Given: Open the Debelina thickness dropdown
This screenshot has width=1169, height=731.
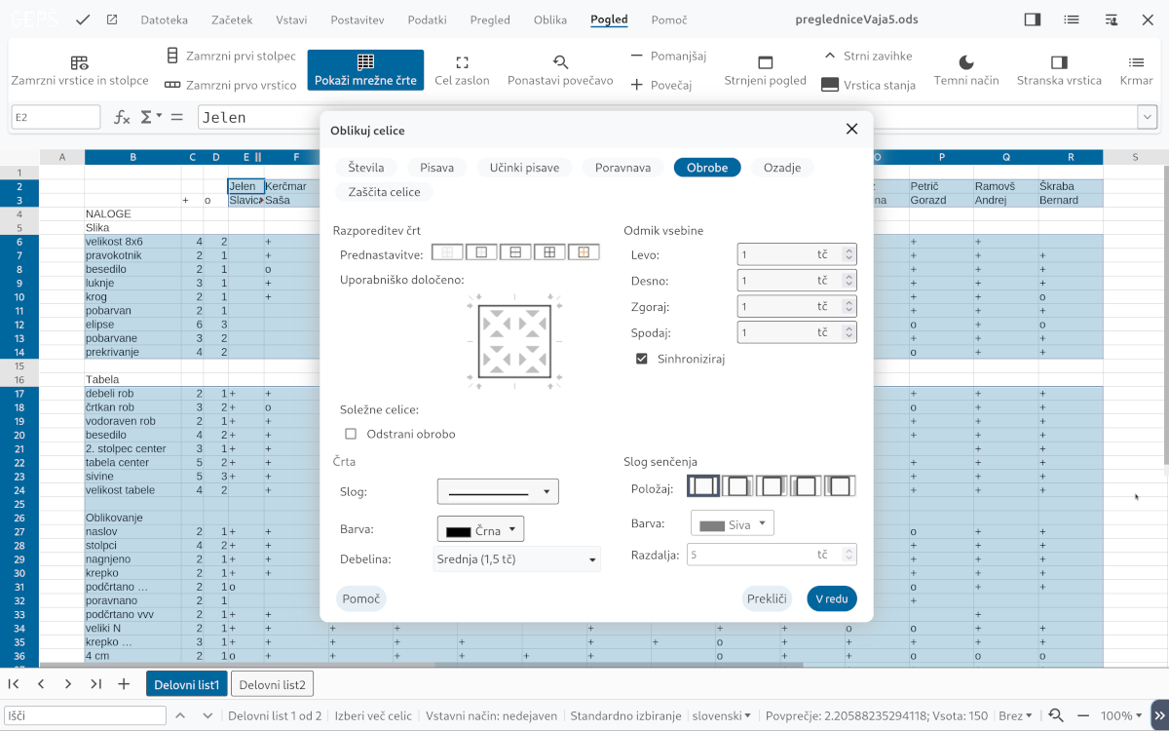Looking at the screenshot, I should point(516,558).
